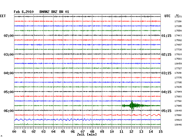Click the DC offset value '17583'

[x=178, y=59]
